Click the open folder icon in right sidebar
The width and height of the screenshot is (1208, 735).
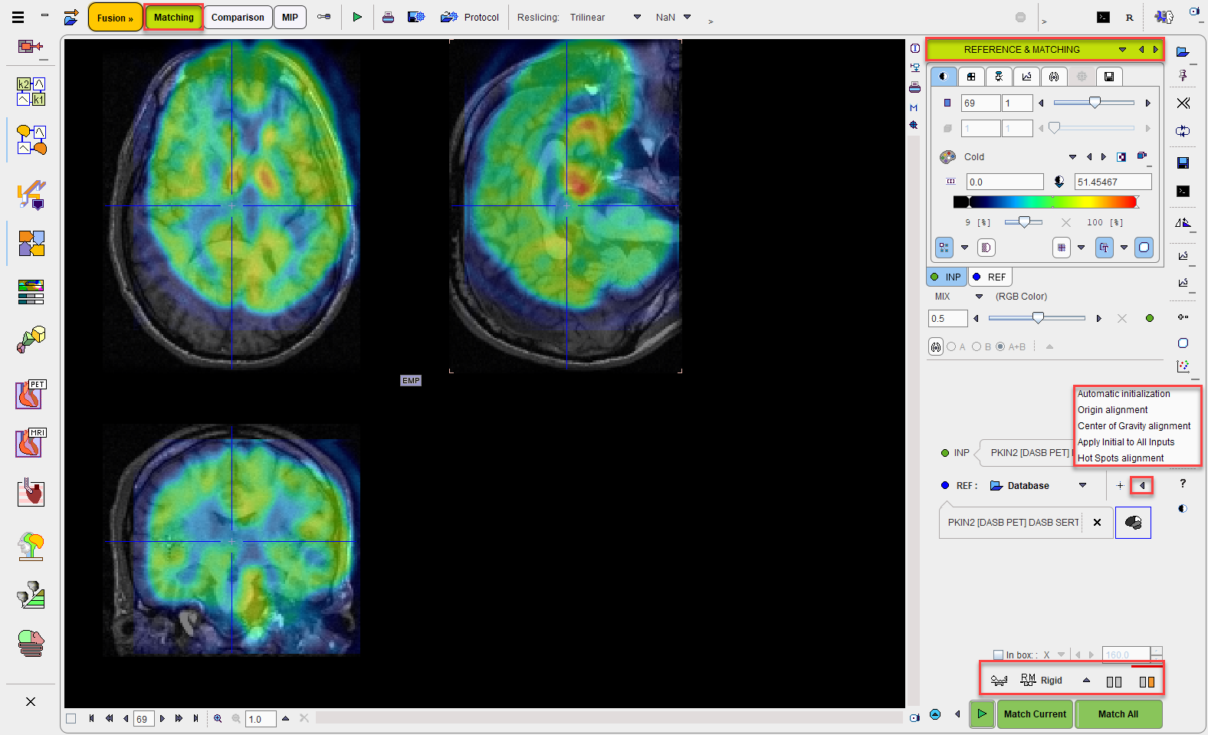(x=1183, y=51)
